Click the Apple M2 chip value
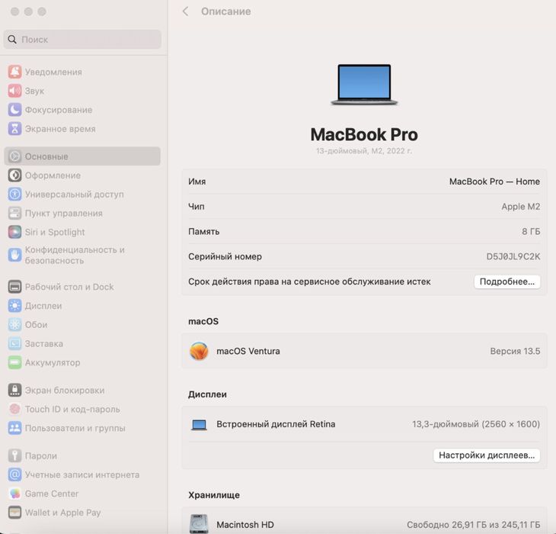This screenshot has width=556, height=534. pos(520,206)
